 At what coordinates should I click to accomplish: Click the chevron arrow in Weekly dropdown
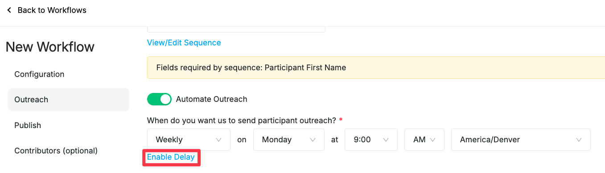tap(218, 140)
